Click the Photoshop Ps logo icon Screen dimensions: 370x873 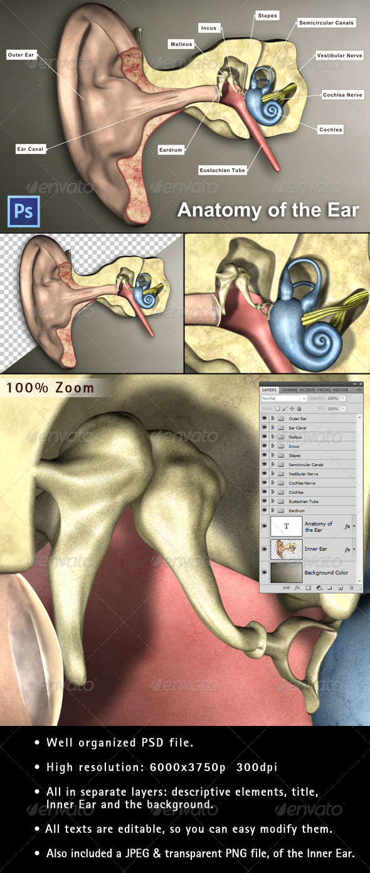coord(24,211)
